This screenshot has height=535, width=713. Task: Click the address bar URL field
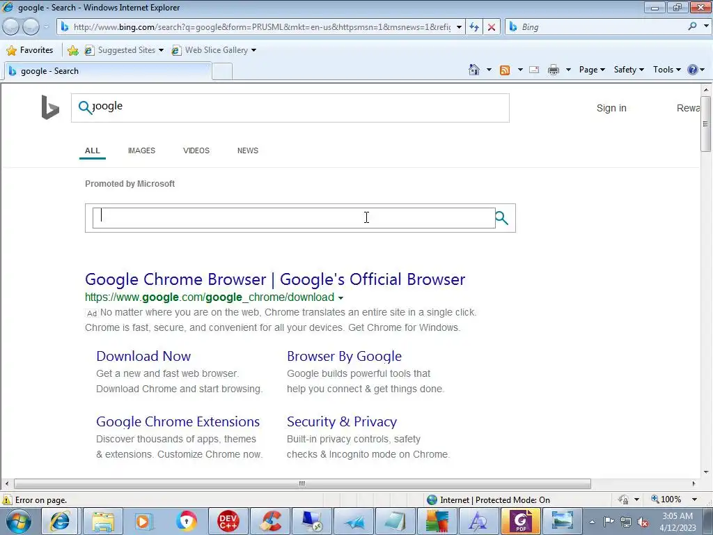[262, 27]
